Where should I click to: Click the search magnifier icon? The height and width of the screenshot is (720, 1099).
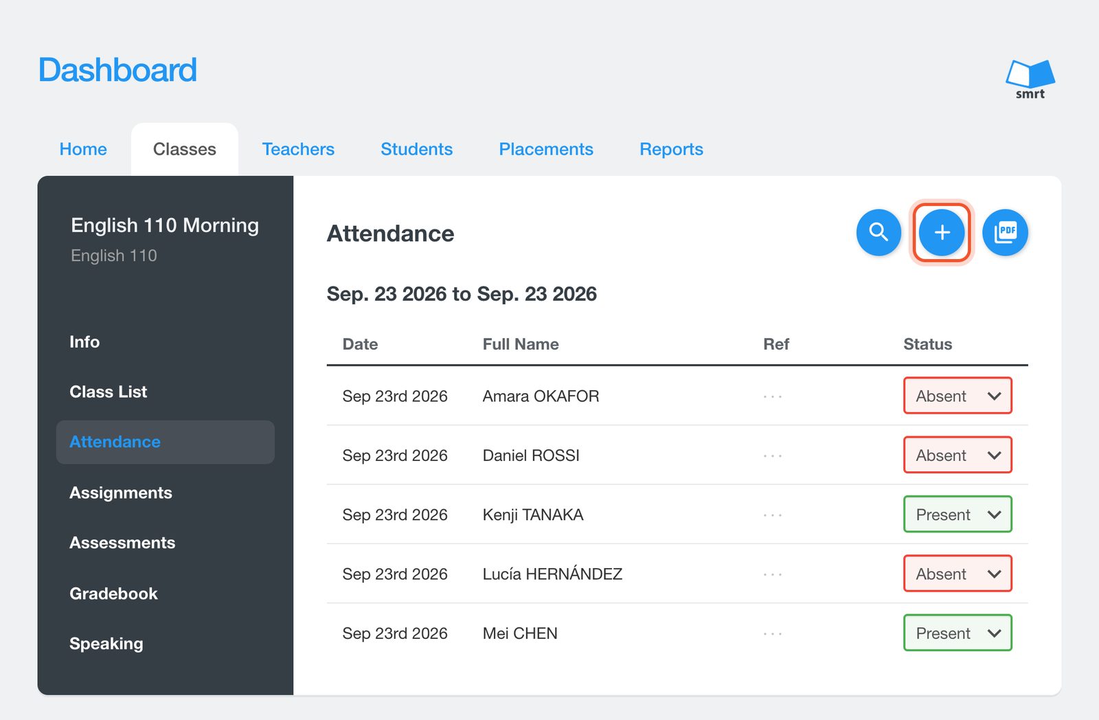[x=879, y=232]
